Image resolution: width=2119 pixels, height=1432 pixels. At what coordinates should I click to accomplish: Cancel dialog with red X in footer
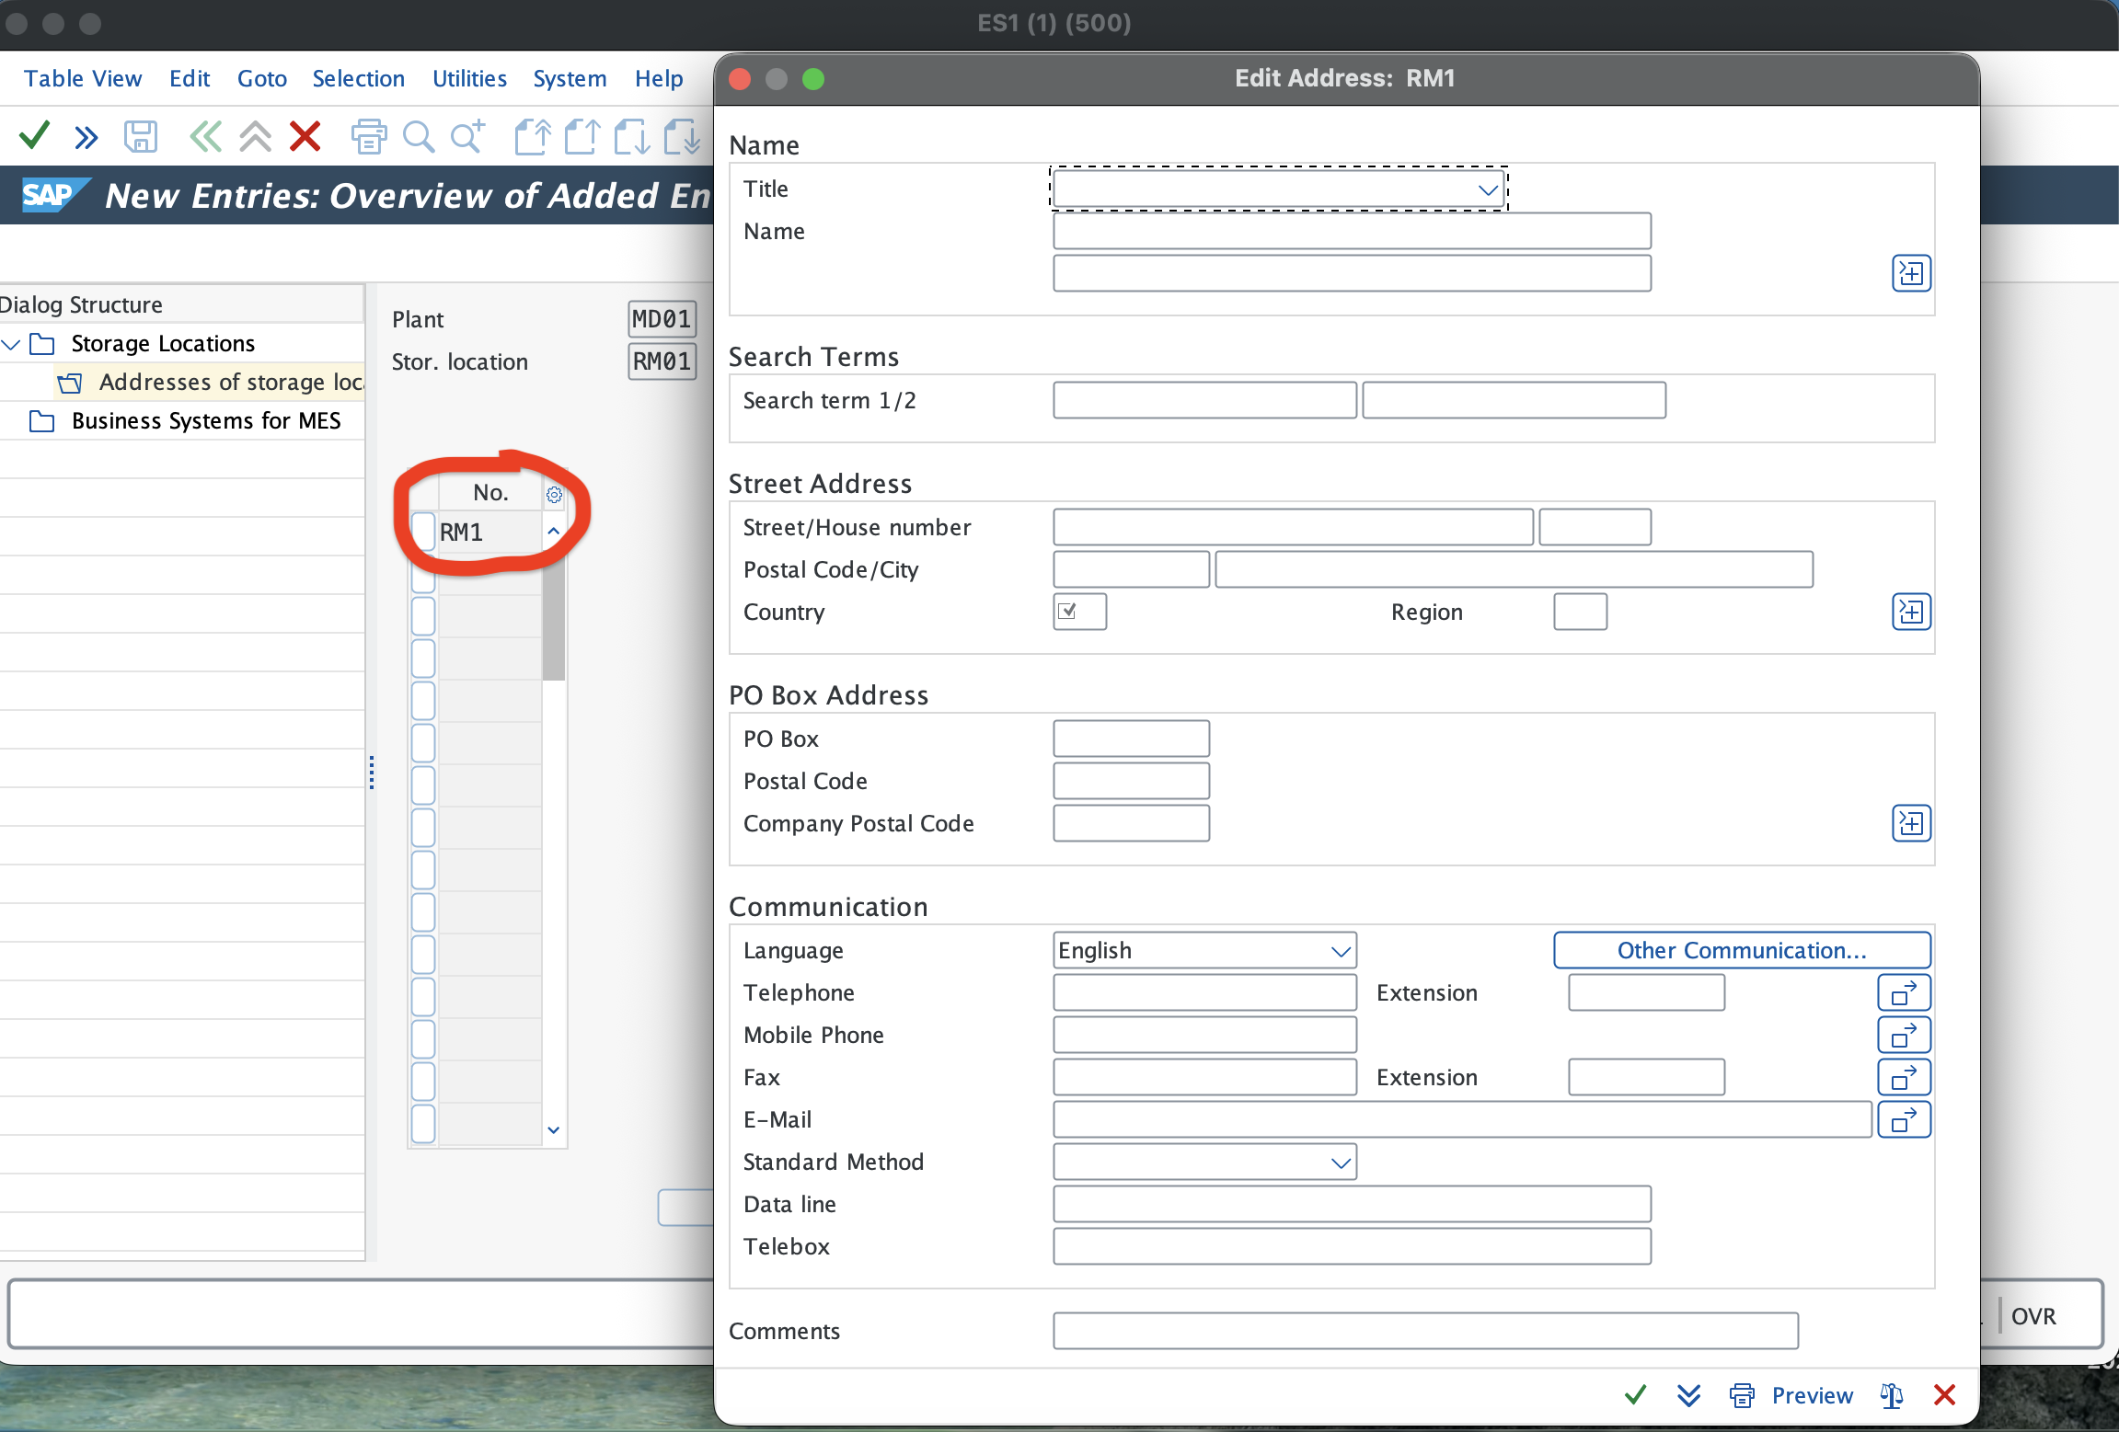point(1944,1395)
